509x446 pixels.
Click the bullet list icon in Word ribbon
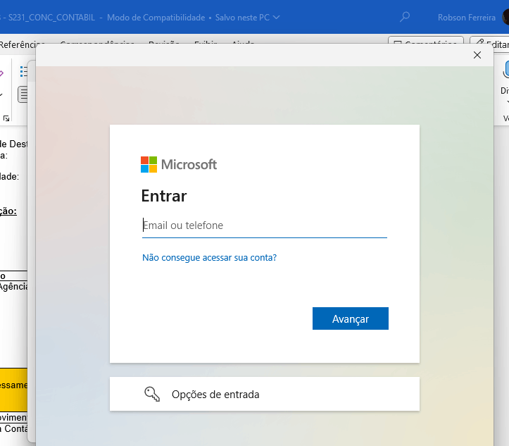pyautogui.click(x=23, y=71)
